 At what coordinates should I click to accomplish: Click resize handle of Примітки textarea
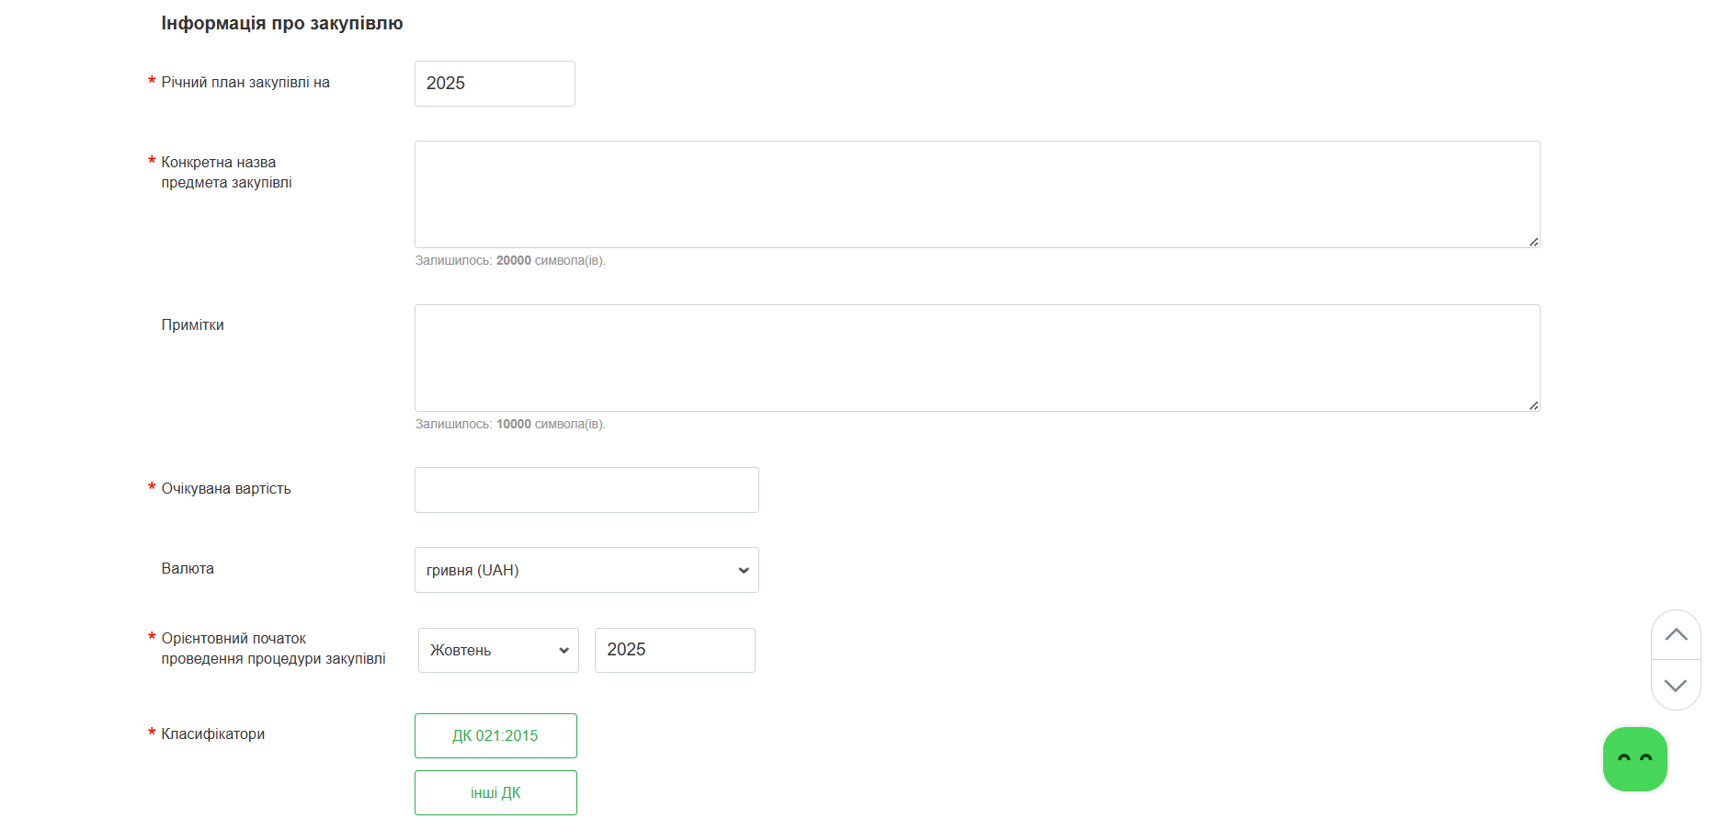pos(1533,405)
